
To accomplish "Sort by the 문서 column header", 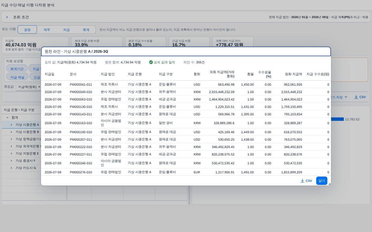I will pos(73,74).
